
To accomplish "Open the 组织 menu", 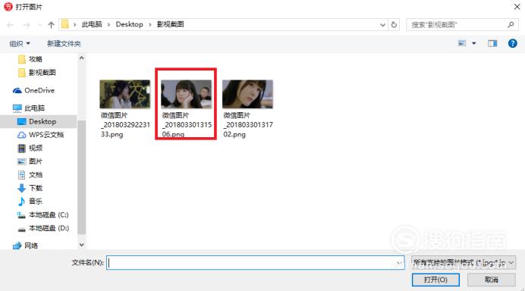I will click(20, 43).
